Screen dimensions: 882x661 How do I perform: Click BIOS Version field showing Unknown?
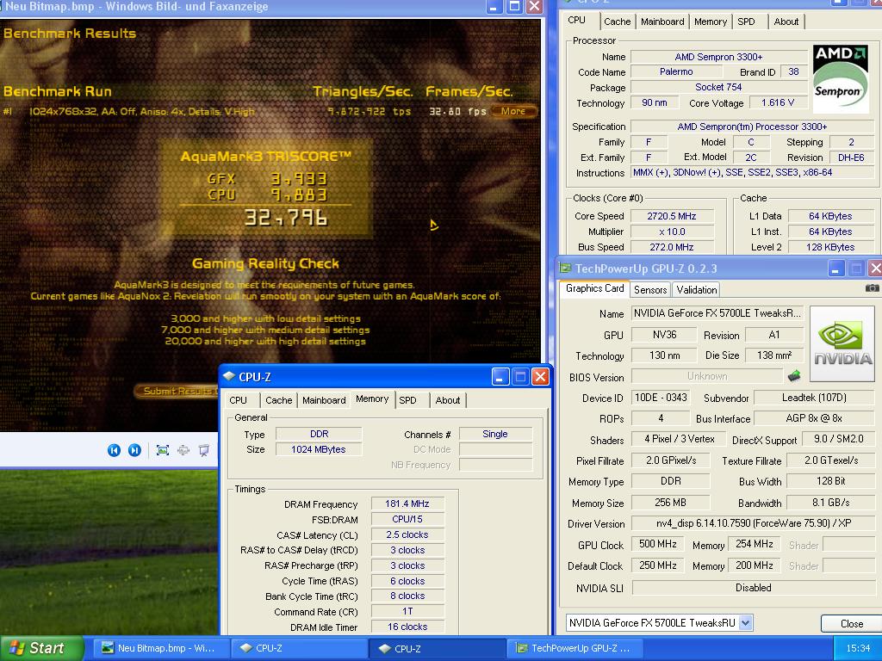click(x=707, y=376)
